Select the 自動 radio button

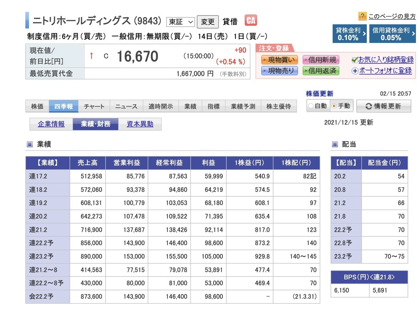tap(311, 106)
